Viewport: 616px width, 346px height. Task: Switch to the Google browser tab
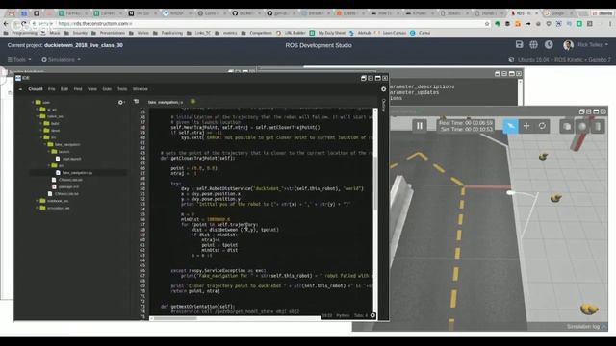coord(558,13)
